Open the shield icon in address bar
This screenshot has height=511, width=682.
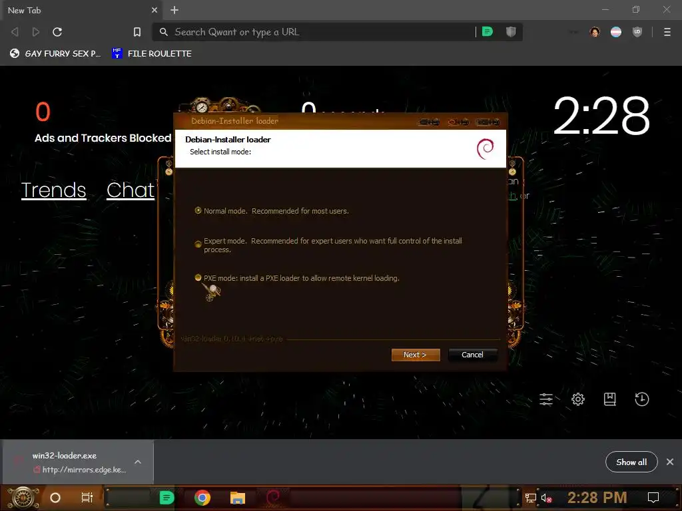[511, 32]
